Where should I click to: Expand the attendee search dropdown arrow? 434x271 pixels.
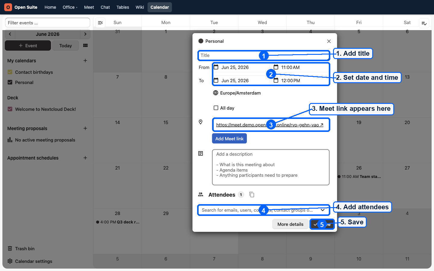point(323,210)
